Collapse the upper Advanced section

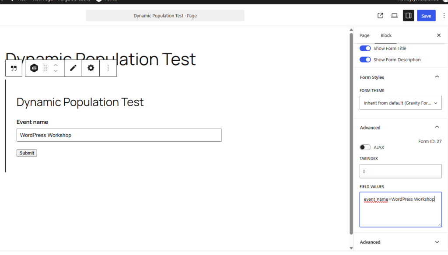[x=437, y=127]
